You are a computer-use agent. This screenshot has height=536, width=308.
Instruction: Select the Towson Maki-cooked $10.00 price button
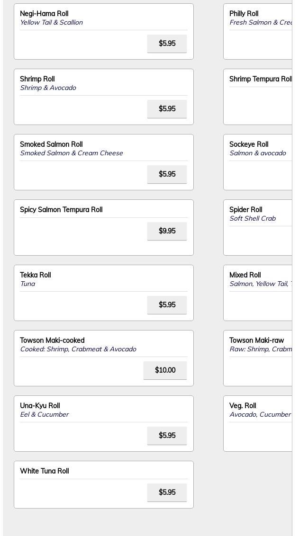point(165,370)
